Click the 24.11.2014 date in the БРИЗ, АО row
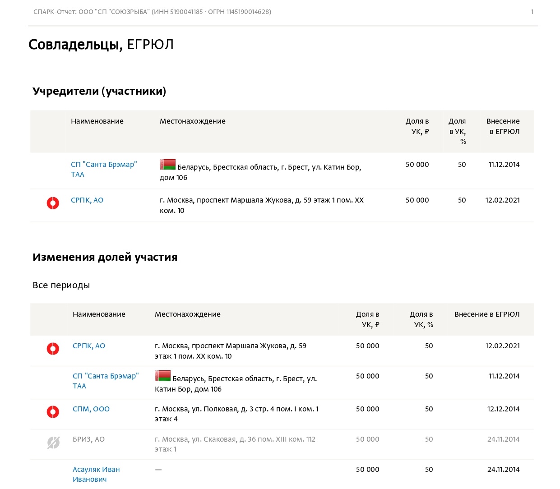The height and width of the screenshot is (489, 560). point(503,439)
